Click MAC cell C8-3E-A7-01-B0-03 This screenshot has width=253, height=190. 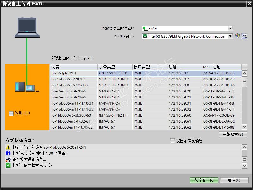[x=222, y=79]
